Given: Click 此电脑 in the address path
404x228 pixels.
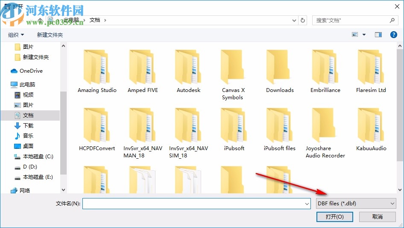Looking at the screenshot, I should [71, 20].
